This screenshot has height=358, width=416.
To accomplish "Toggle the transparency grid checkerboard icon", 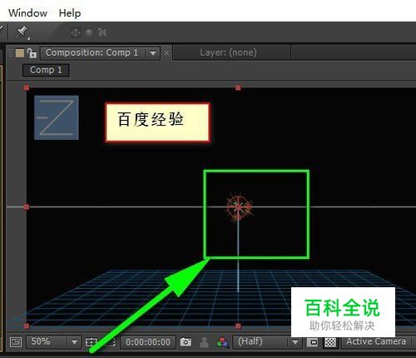I will 330,342.
